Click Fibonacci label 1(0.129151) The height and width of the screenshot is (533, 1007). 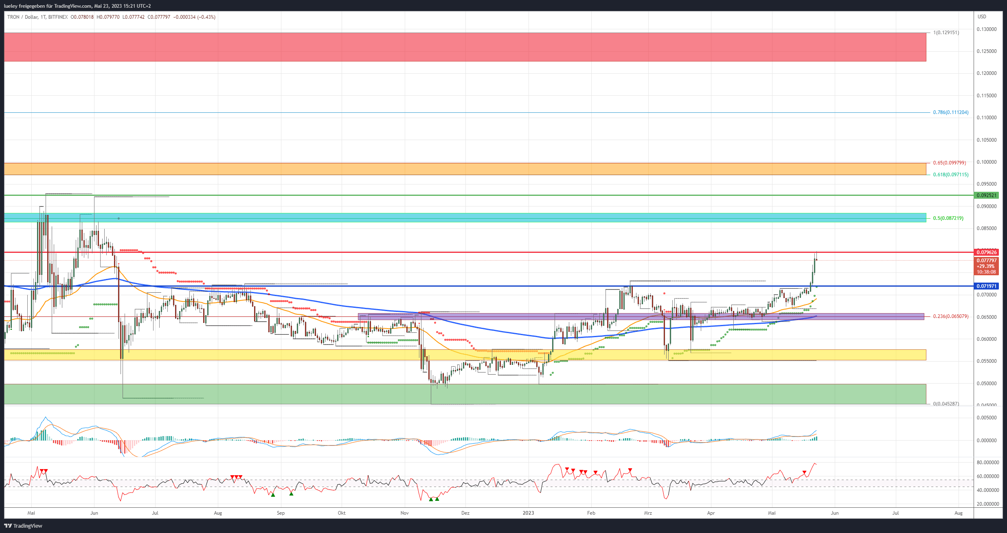pos(946,33)
